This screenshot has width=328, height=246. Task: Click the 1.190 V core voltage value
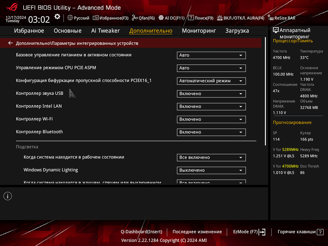(307, 79)
